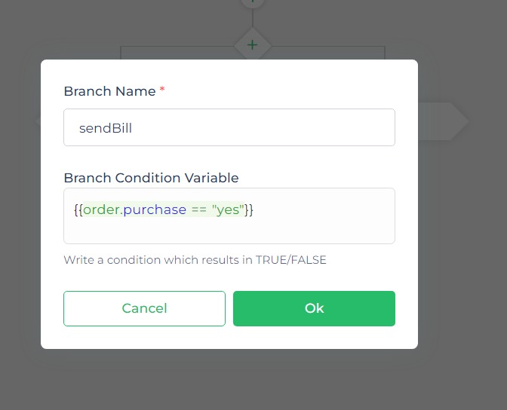507x410 pixels.
Task: Click the Branch Name label
Action: [x=109, y=91]
